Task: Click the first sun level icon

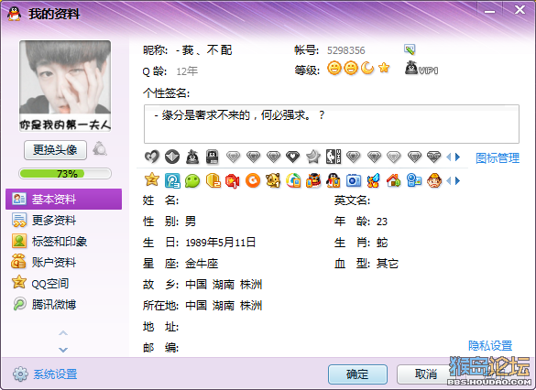Action: 334,68
